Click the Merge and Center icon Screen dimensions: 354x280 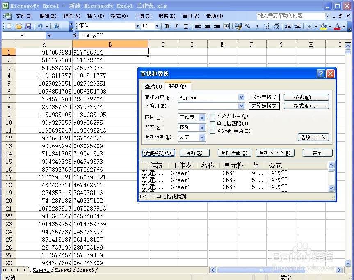[x=227, y=26]
